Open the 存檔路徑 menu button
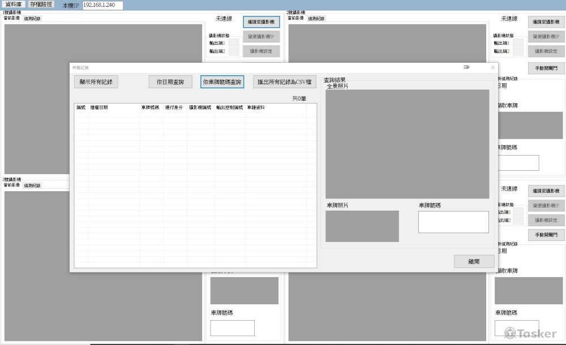 coord(41,5)
